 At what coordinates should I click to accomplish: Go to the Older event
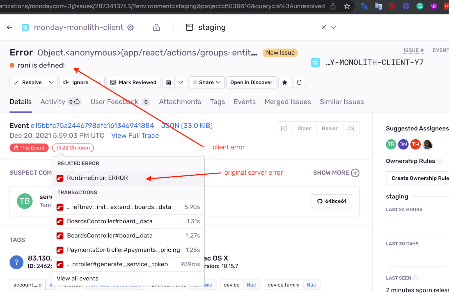point(304,128)
